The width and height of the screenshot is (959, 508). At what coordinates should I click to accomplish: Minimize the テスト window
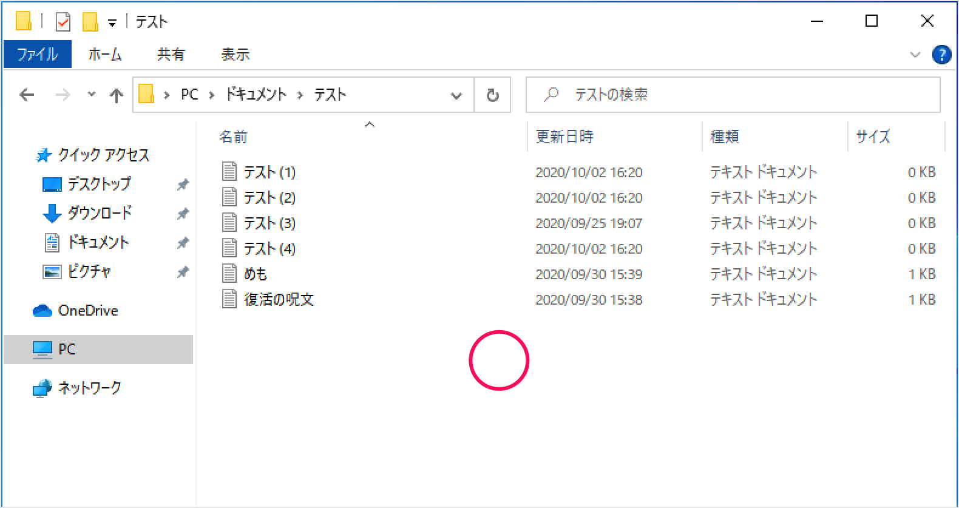(x=817, y=21)
